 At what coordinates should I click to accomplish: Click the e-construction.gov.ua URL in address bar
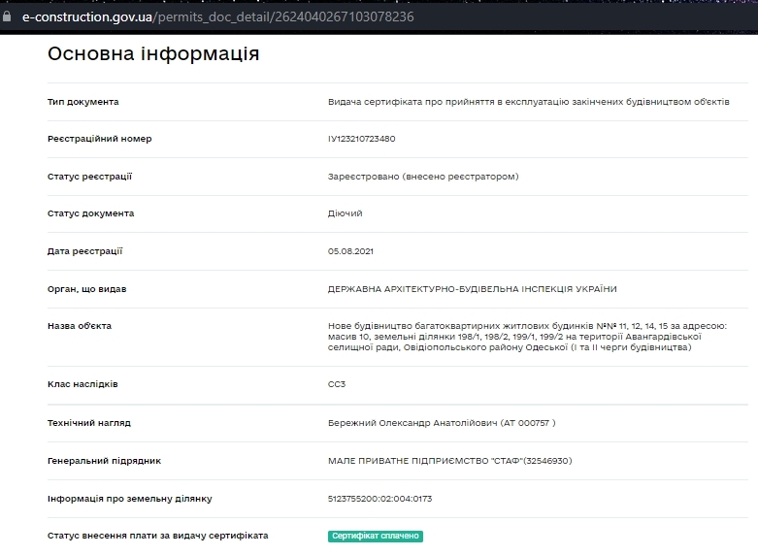218,16
